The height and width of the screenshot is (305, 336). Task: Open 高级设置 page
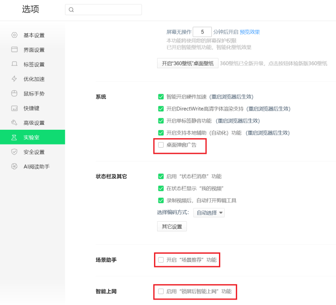(x=32, y=123)
